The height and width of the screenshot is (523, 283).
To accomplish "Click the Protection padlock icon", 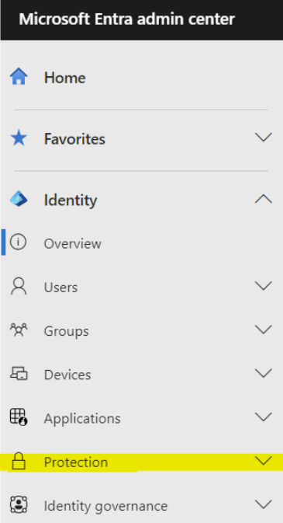I will 19,462.
